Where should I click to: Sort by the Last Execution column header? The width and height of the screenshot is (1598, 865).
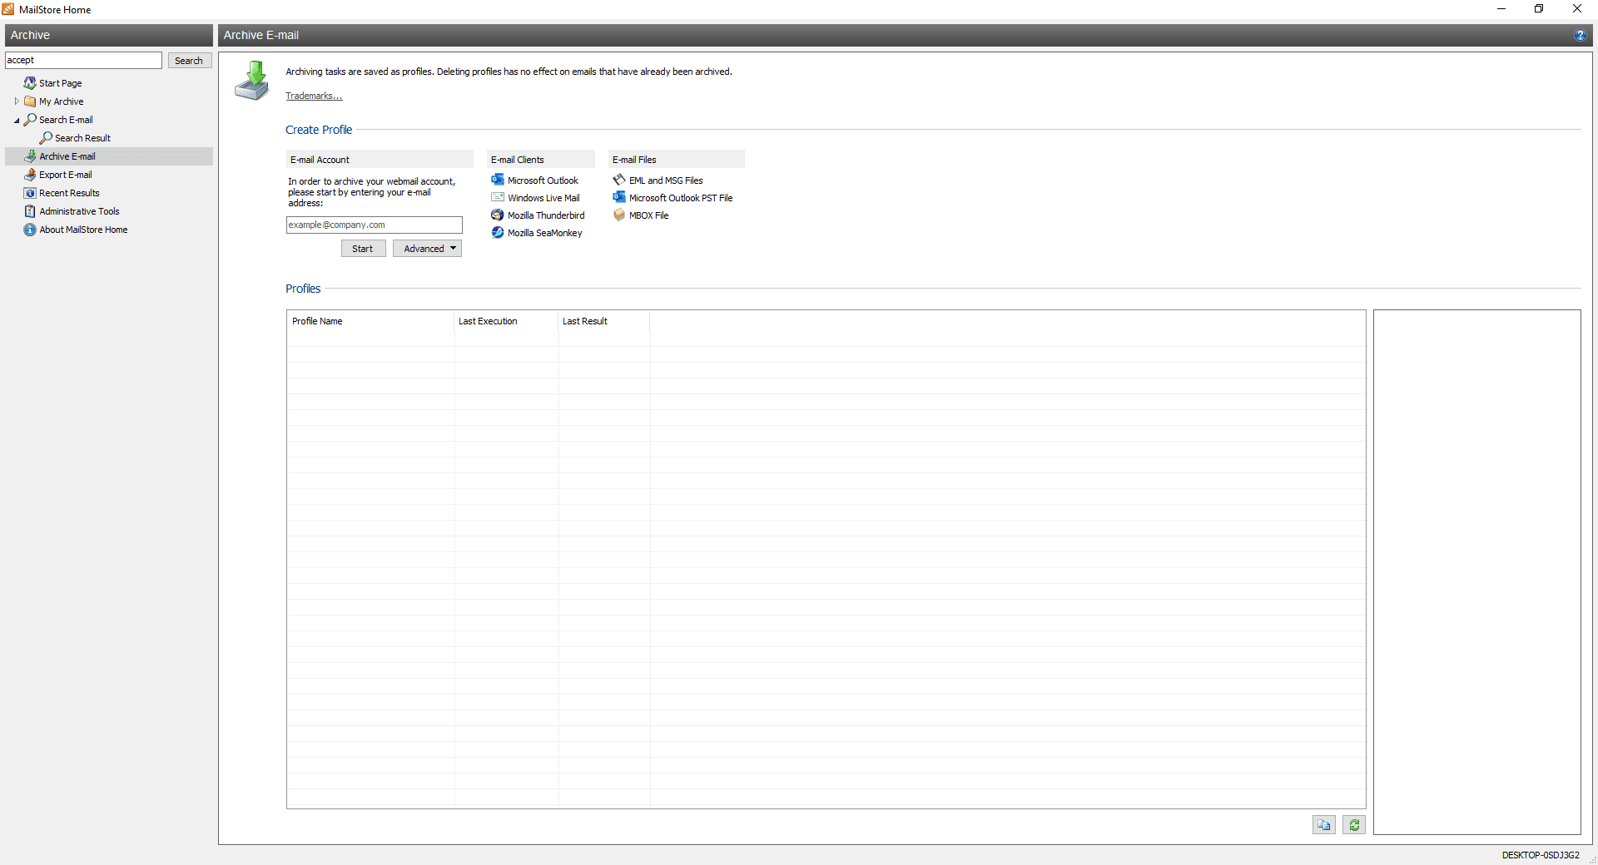488,321
